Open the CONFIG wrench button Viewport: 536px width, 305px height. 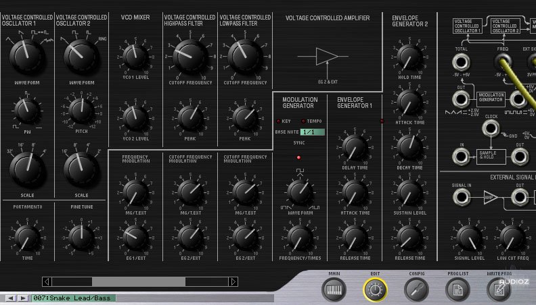coord(416,289)
